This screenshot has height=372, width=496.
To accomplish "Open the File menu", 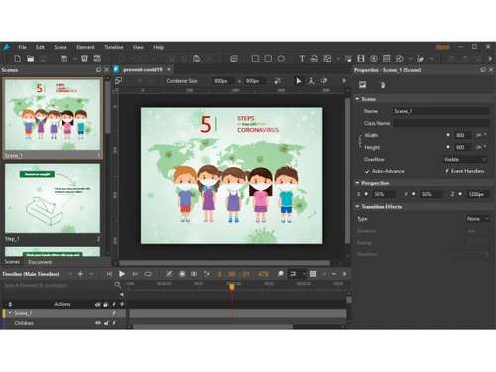I will (22, 47).
